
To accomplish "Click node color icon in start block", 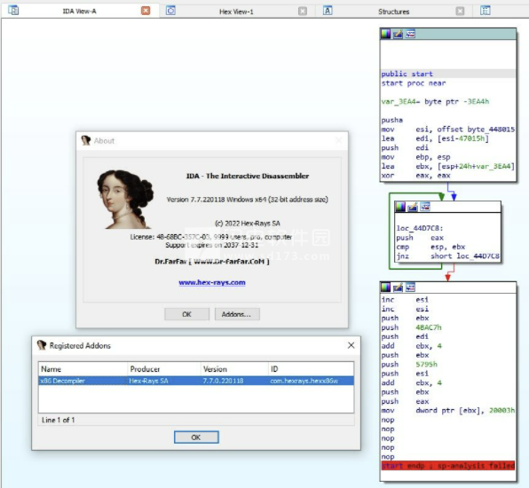I will click(385, 34).
